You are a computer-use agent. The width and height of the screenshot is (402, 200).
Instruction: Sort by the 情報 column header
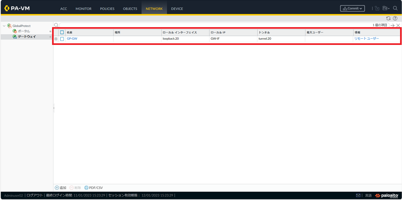tap(377, 32)
